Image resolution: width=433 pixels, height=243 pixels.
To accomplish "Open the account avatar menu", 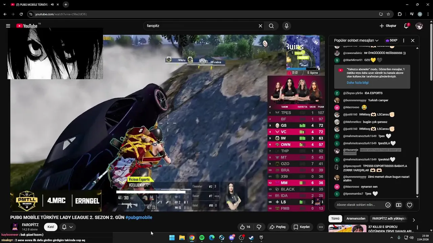I will [x=419, y=26].
